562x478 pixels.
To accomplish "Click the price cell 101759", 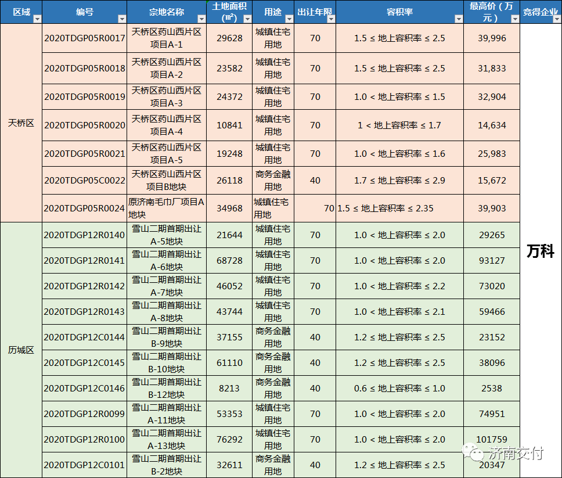I will pos(491,440).
